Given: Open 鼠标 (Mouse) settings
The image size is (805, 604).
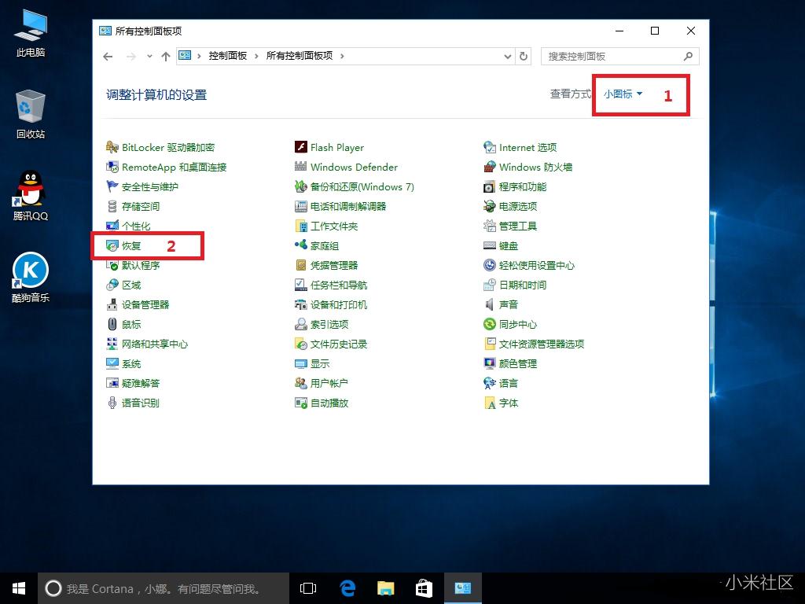Looking at the screenshot, I should (130, 324).
